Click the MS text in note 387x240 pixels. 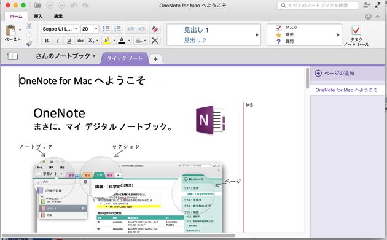click(x=249, y=105)
